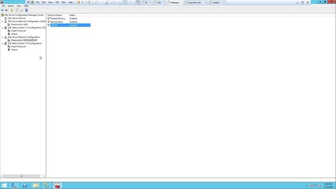Open the VMware Edit menu
This screenshot has width=336, height=189.
point(44,2)
